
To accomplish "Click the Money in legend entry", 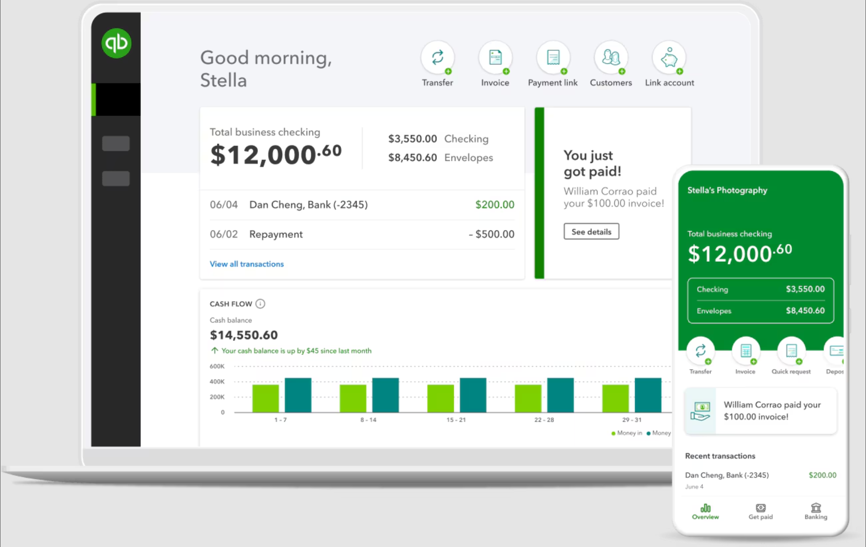I will (627, 433).
